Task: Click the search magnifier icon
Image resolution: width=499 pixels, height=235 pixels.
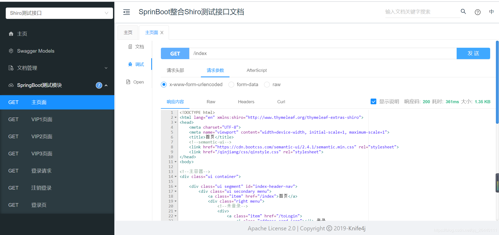Action: point(463,11)
